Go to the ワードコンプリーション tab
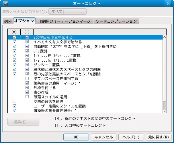This screenshot has width=174, height=143. click(x=116, y=21)
